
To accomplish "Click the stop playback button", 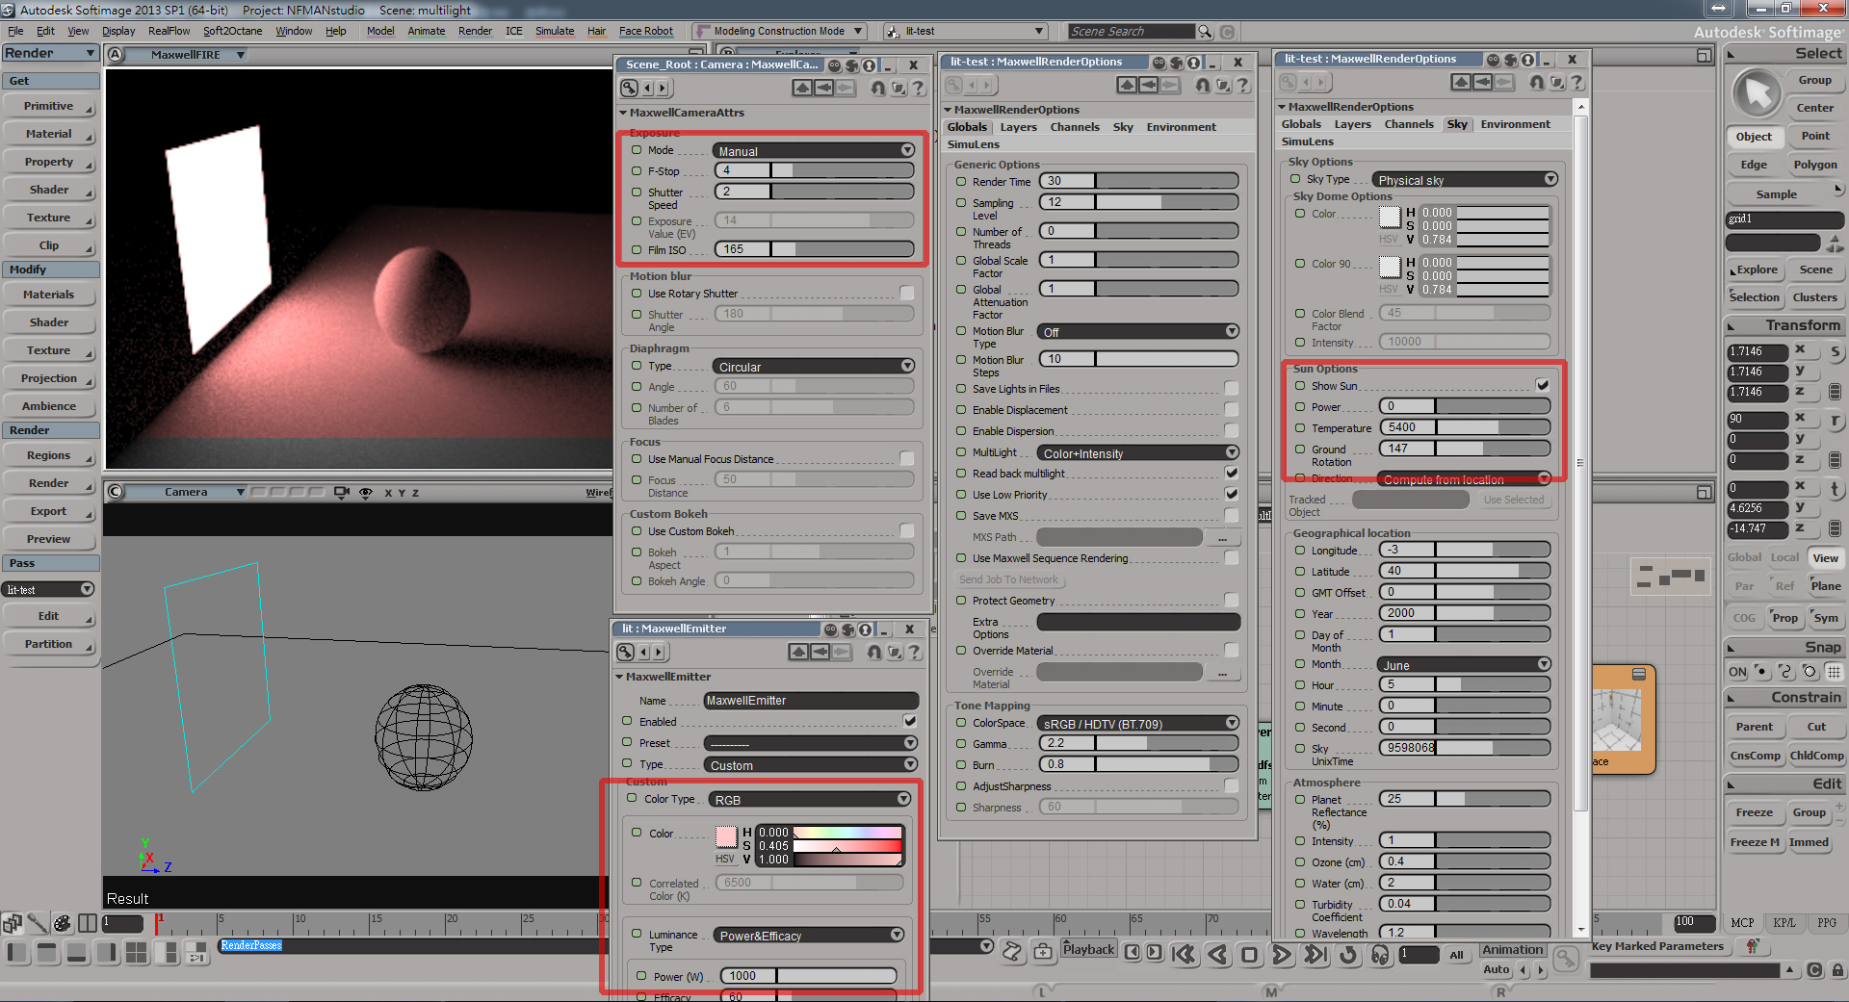I will click(1249, 955).
